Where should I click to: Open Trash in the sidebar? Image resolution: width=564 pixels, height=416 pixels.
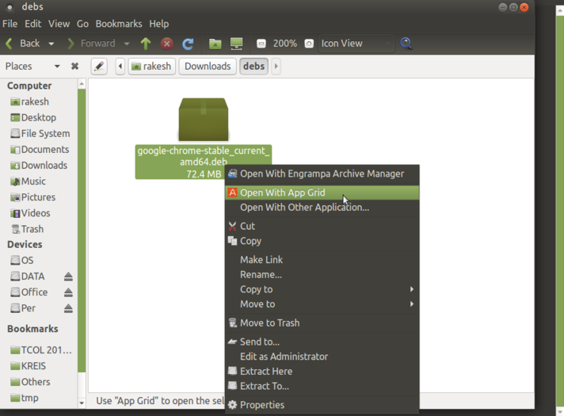27,229
